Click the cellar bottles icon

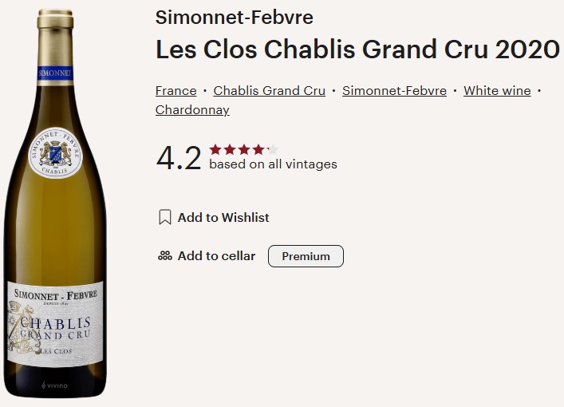[165, 256]
